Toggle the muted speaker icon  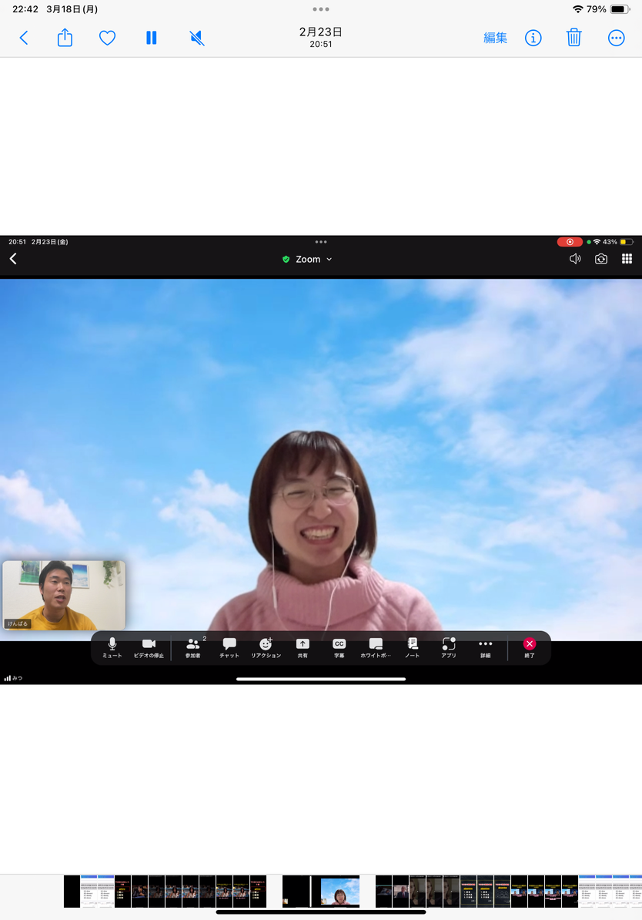(197, 38)
